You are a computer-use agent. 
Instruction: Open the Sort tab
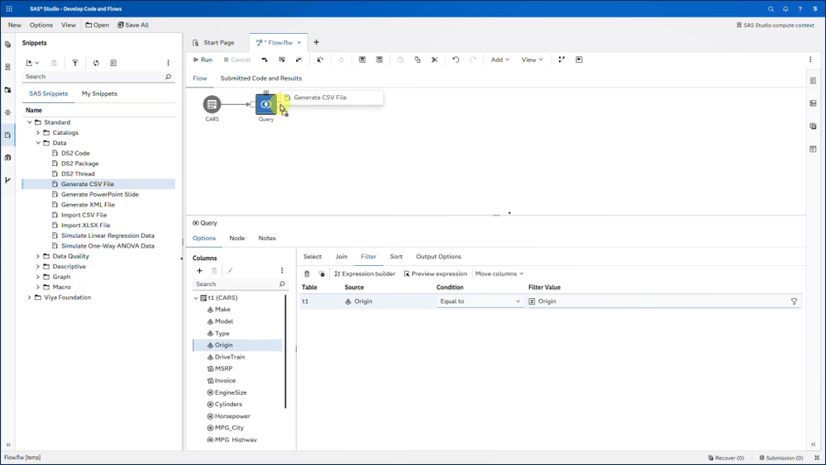click(396, 256)
